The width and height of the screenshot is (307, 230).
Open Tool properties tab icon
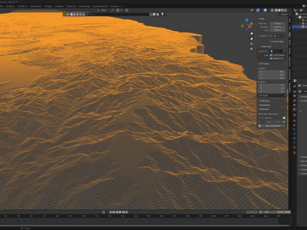click(x=294, y=86)
